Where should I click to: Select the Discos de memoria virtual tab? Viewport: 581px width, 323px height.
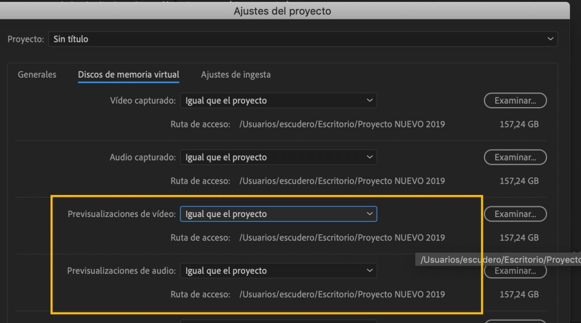(x=128, y=74)
